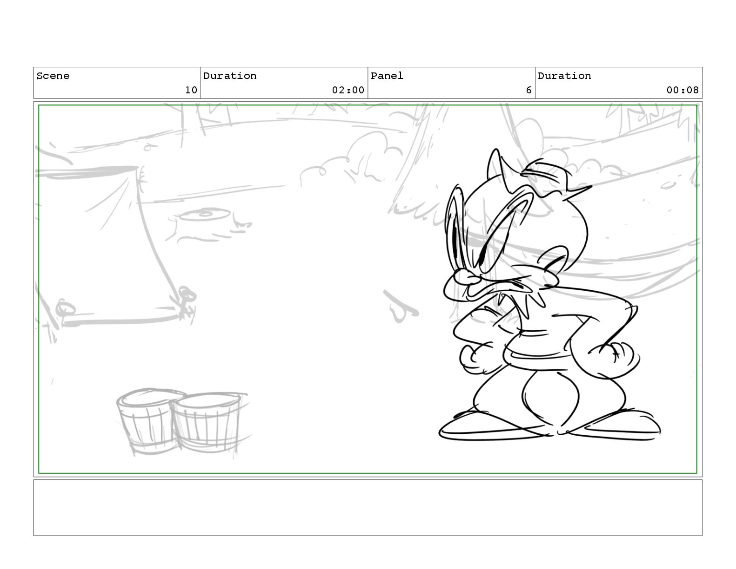Screen dimensions: 736x569
Task: Select the panel number 6
Action: [529, 90]
